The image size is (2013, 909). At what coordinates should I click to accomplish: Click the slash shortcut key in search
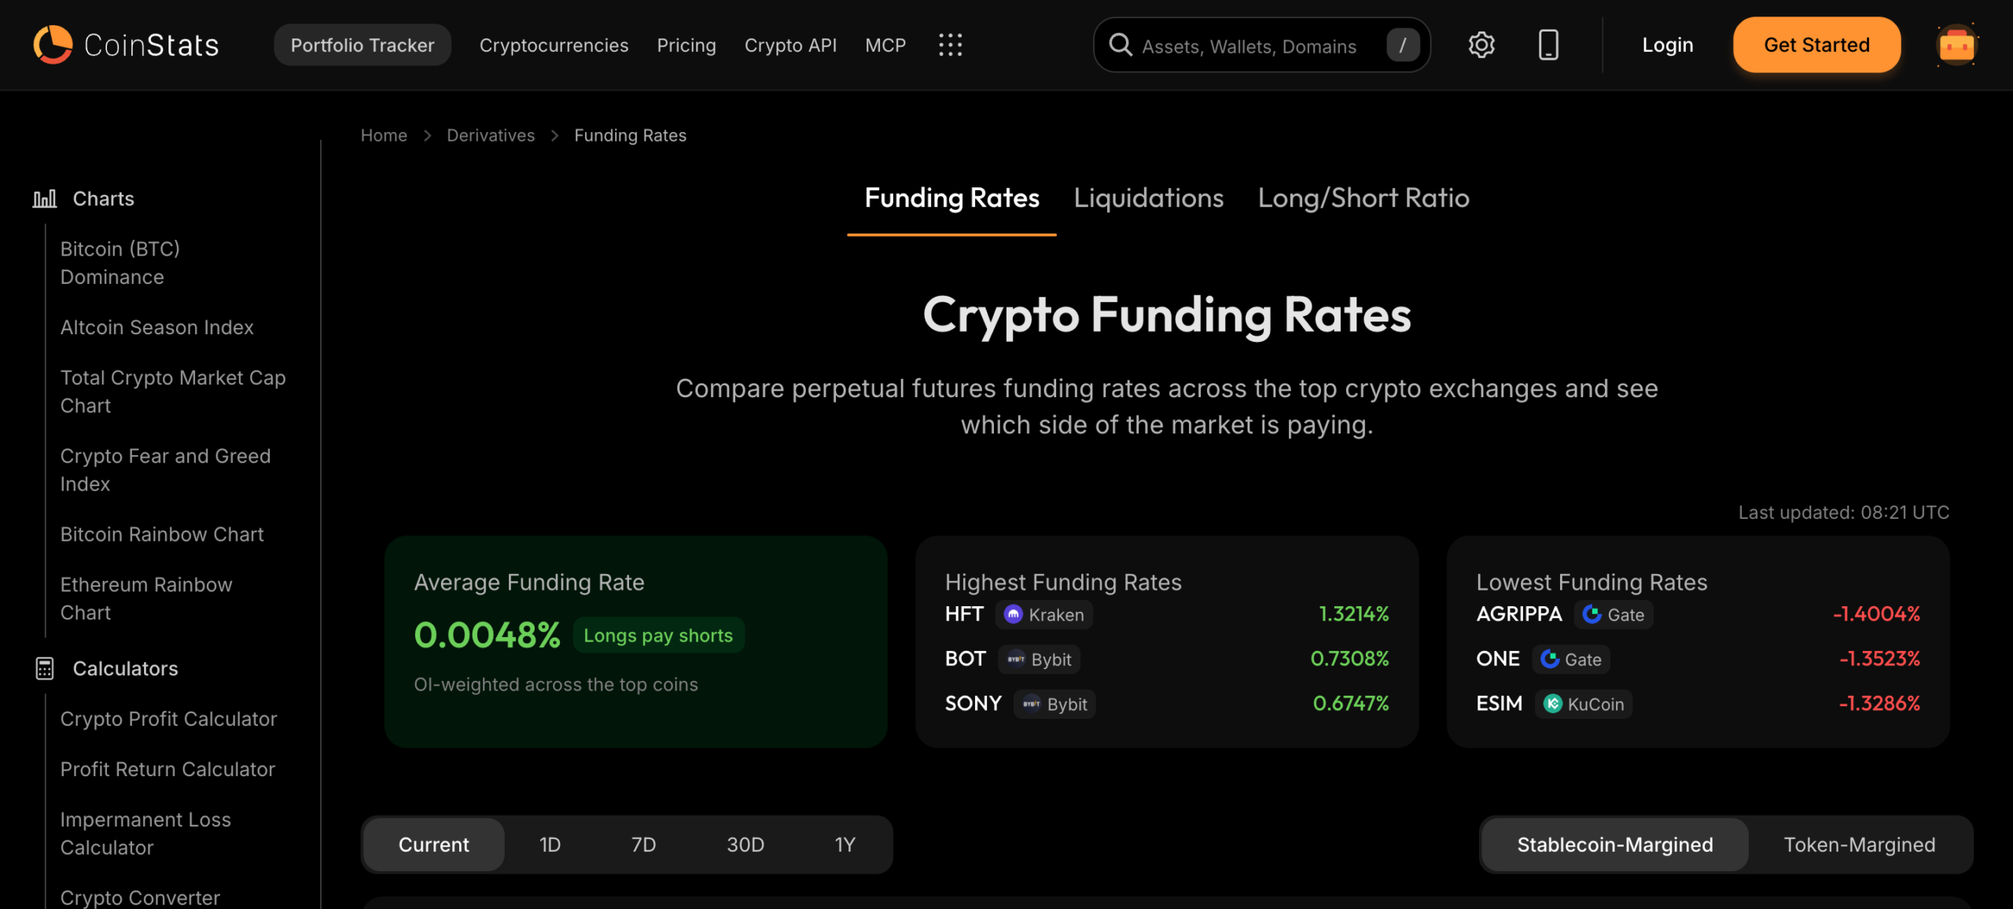[1403, 45]
